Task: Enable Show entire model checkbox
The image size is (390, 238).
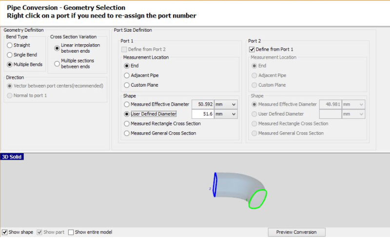Action: [x=71, y=232]
